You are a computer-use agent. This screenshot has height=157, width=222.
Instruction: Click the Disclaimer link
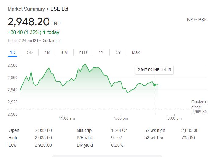tap(51, 40)
